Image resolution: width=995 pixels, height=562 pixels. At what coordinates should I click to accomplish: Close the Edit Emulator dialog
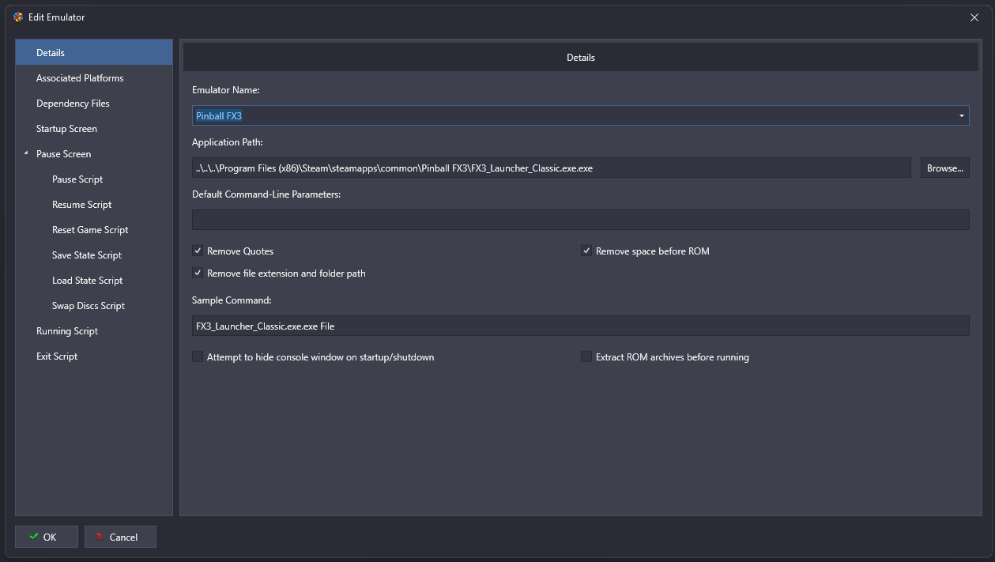[974, 17]
